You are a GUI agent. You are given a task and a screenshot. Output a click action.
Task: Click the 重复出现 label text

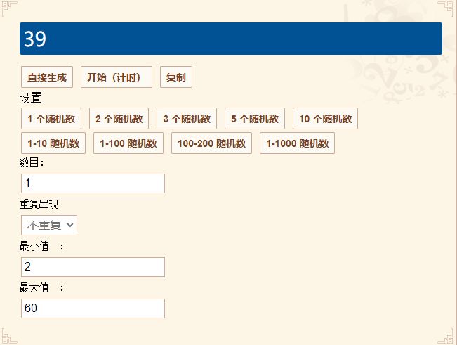39,204
